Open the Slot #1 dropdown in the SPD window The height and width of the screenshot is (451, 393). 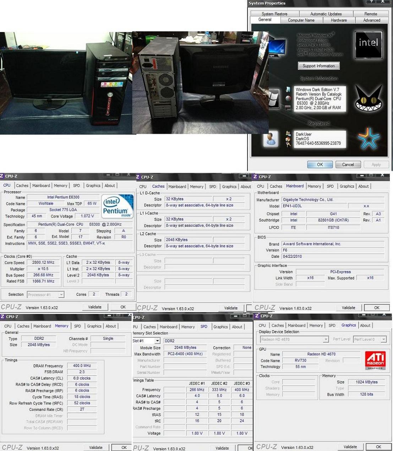(x=157, y=341)
